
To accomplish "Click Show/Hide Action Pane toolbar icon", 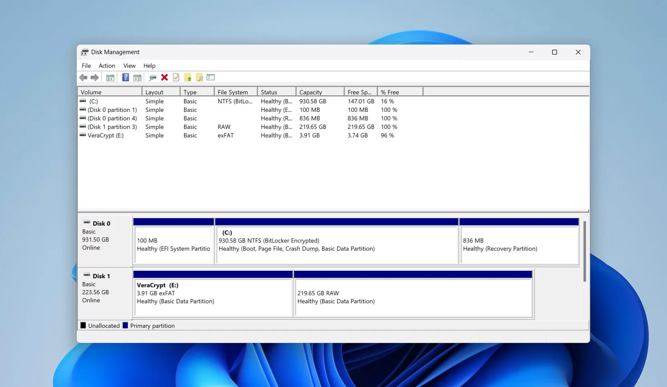I will 137,77.
